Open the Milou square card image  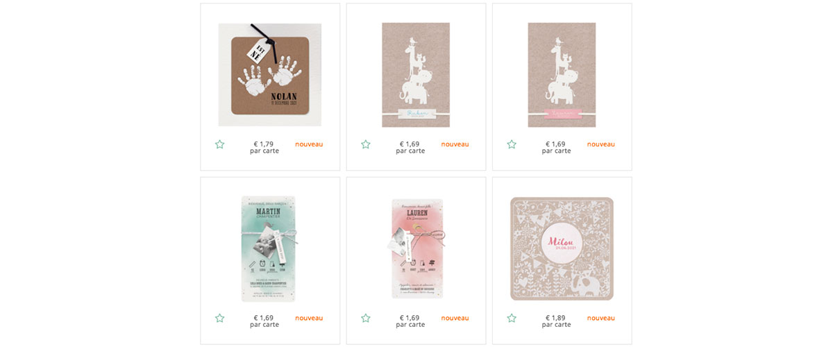(562, 248)
